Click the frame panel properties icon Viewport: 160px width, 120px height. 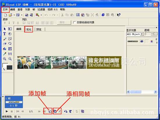[82, 111]
